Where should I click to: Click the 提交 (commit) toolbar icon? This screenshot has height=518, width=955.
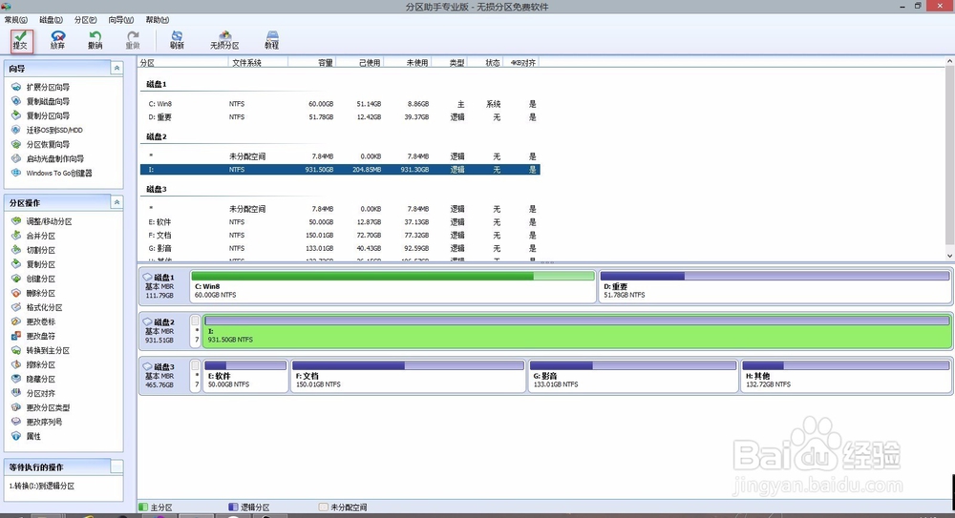[x=21, y=40]
